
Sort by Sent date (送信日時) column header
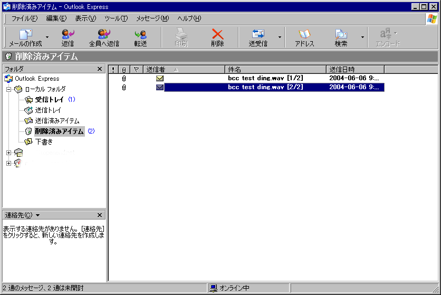point(355,70)
